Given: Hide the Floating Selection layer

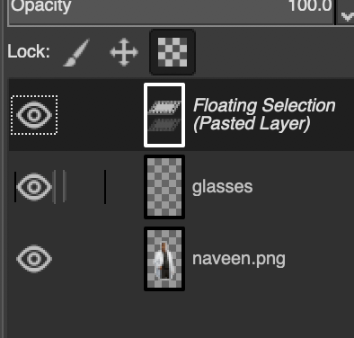Looking at the screenshot, I should tap(34, 115).
